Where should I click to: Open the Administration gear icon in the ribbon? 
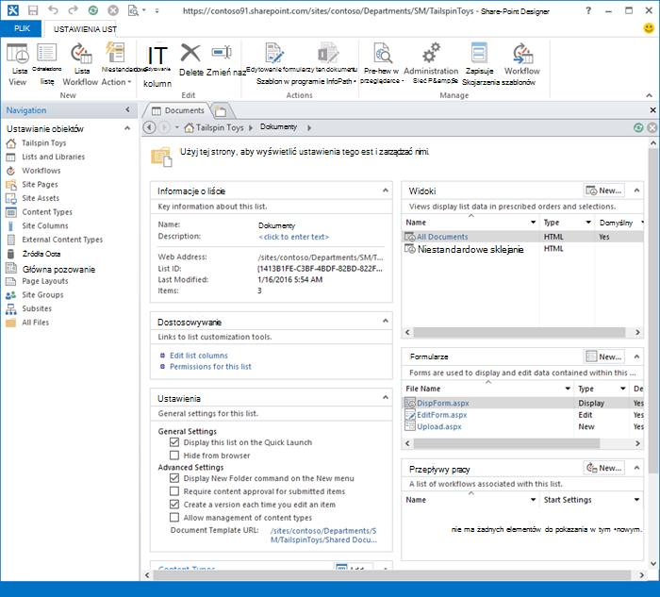point(431,53)
